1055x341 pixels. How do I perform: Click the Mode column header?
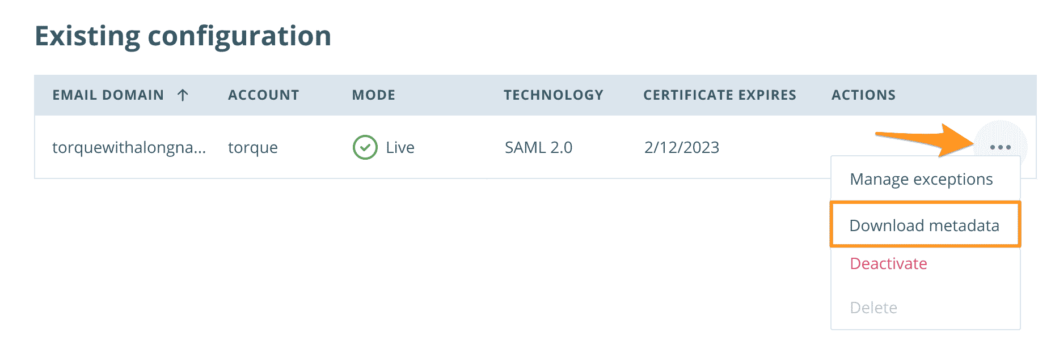(x=373, y=95)
